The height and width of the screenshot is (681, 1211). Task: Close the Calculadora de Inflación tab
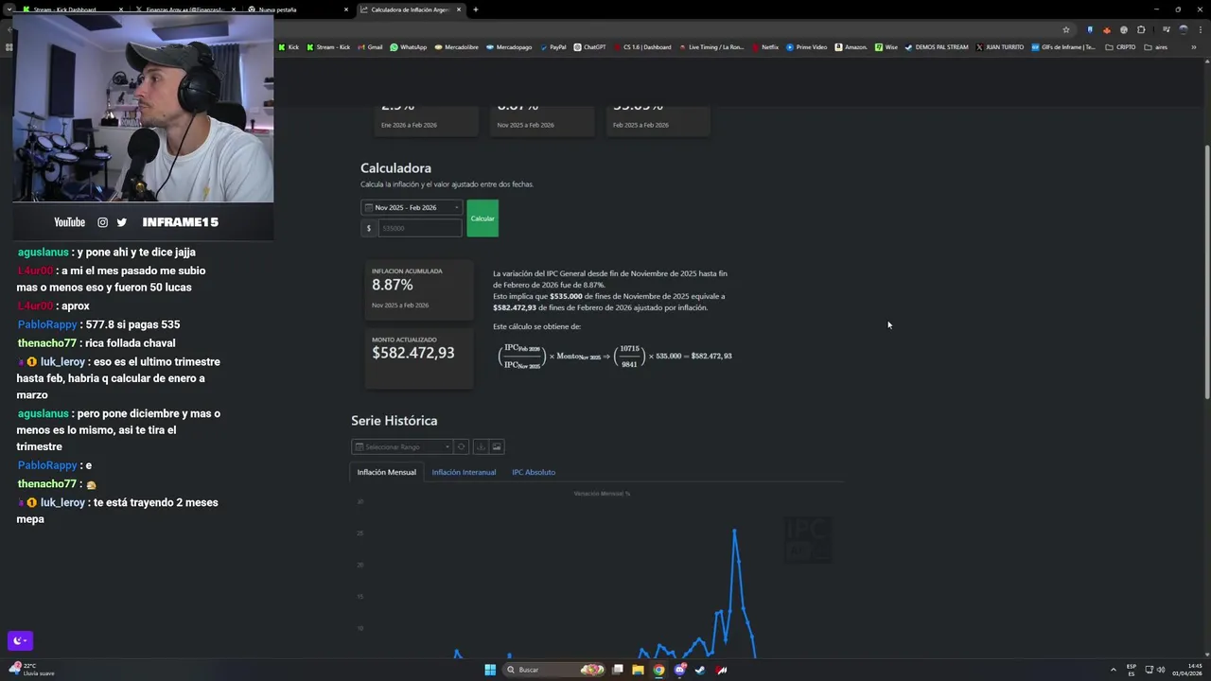point(459,9)
